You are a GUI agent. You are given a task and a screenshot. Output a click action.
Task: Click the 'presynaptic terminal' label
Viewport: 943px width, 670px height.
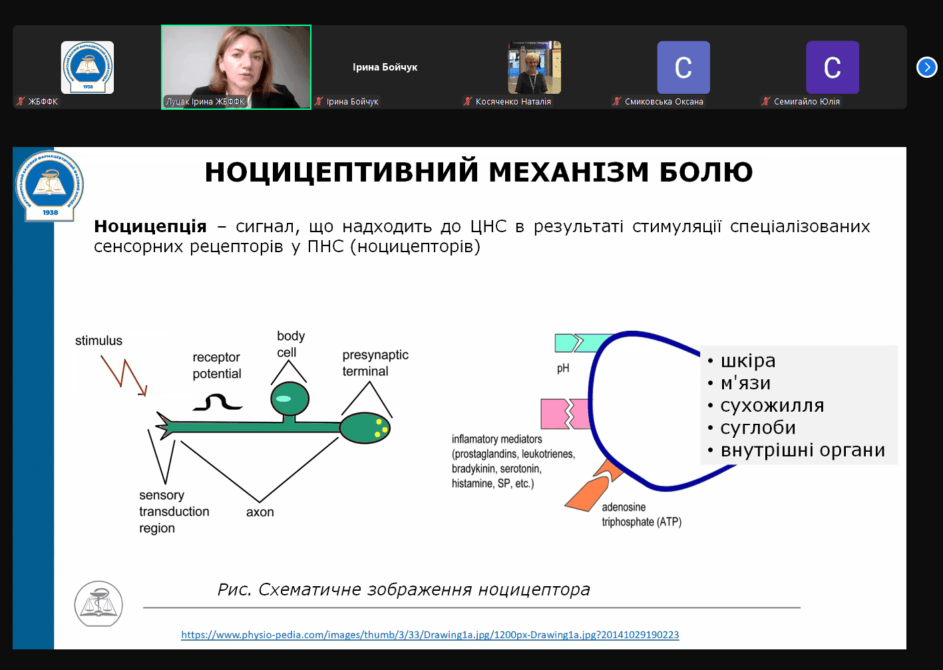375,363
